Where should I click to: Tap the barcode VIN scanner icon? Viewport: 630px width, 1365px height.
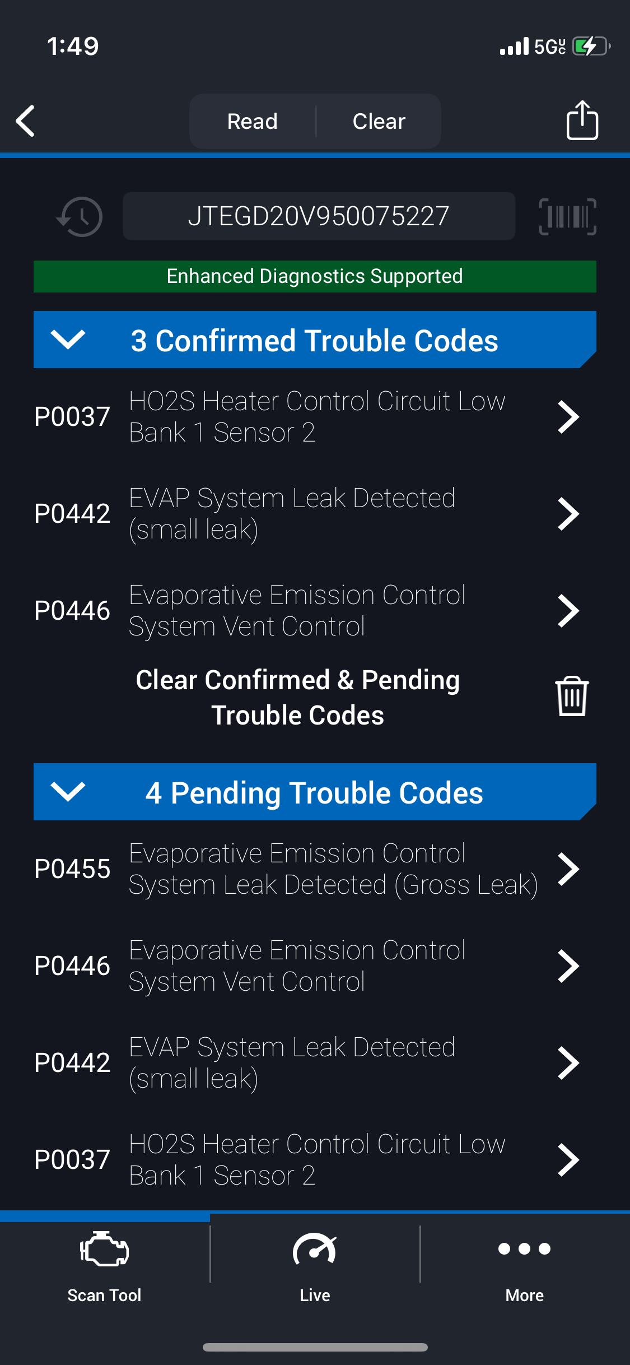click(567, 217)
